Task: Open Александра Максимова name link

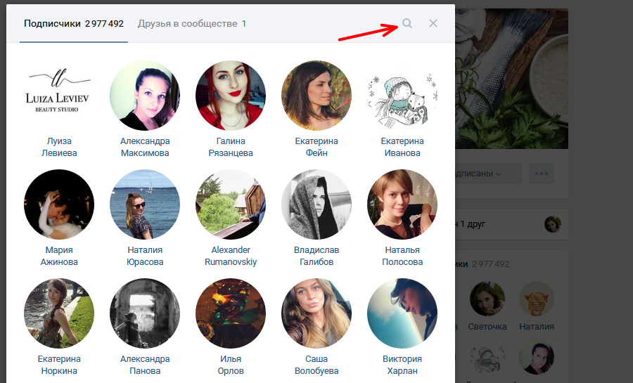Action: click(145, 147)
